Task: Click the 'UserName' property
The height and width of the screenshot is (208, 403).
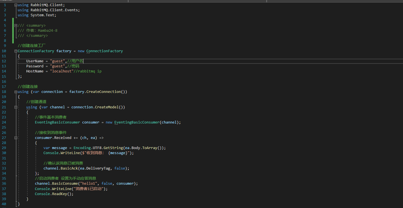Action: pos(35,61)
